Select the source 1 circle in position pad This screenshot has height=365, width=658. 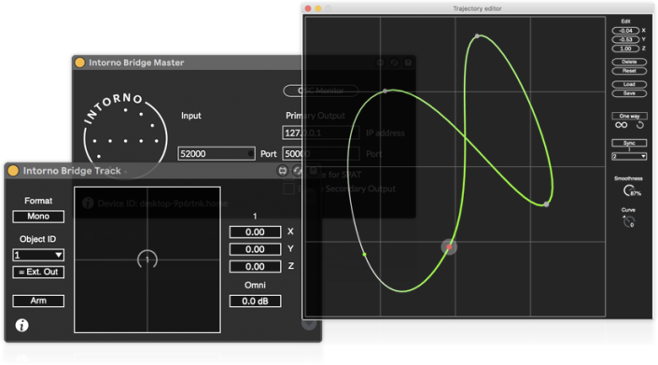coord(147,260)
